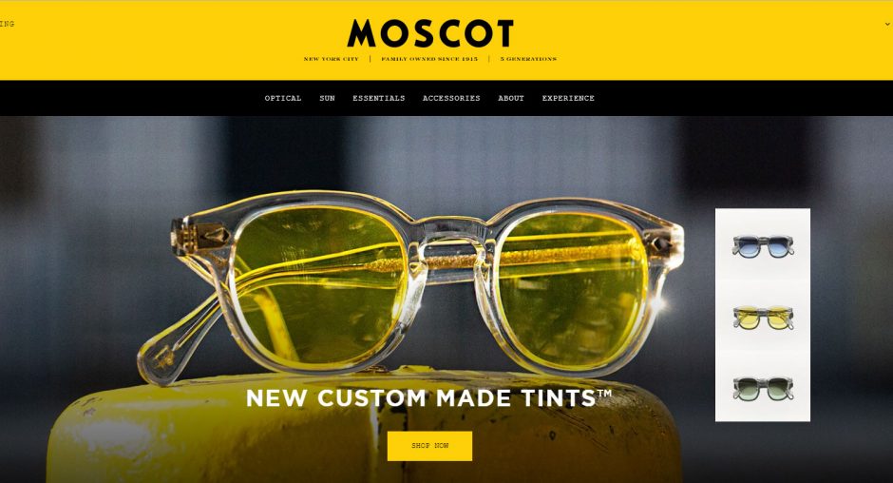The height and width of the screenshot is (483, 893).
Task: Click the MOSCOT logo
Action: click(x=430, y=33)
